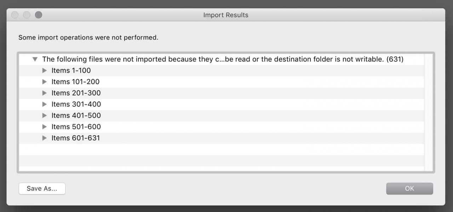Expand the Items 101-200 disclosure triangle
453x212 pixels.
pos(45,82)
